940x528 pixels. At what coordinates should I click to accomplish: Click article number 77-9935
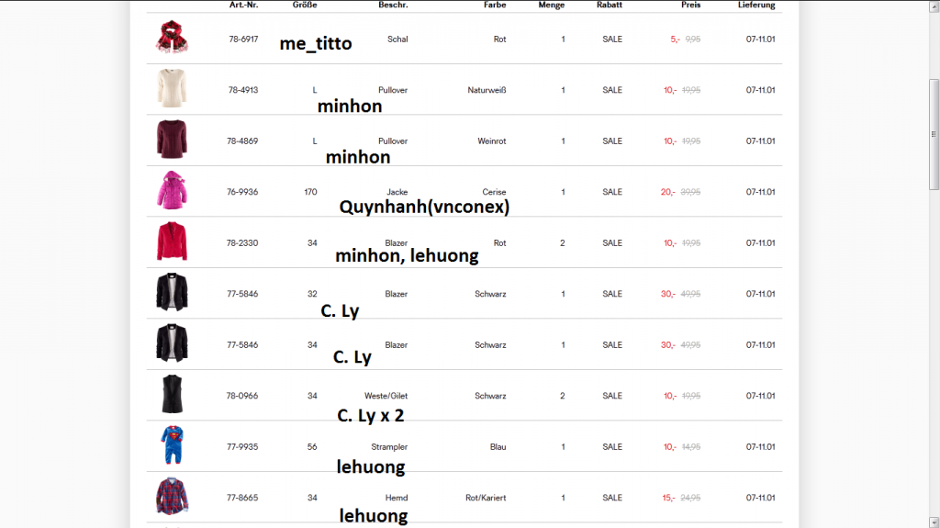tap(242, 447)
